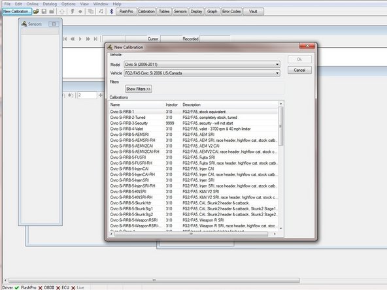Click the input field showing 2
The width and height of the screenshot is (387, 290).
87,95
